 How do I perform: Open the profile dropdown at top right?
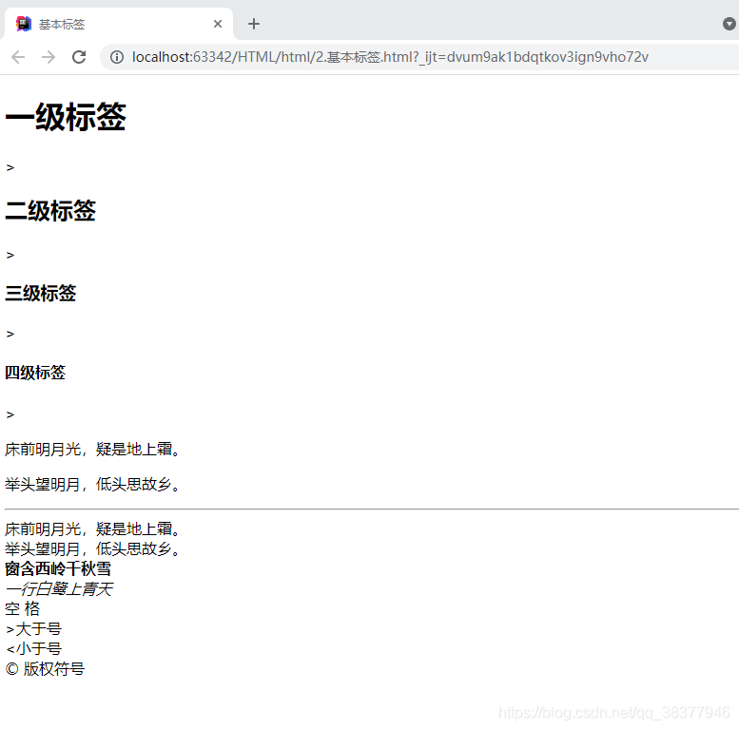tap(729, 24)
